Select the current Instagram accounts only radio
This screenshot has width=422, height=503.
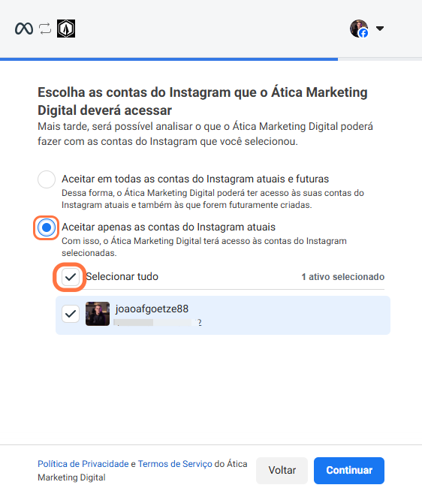point(47,227)
